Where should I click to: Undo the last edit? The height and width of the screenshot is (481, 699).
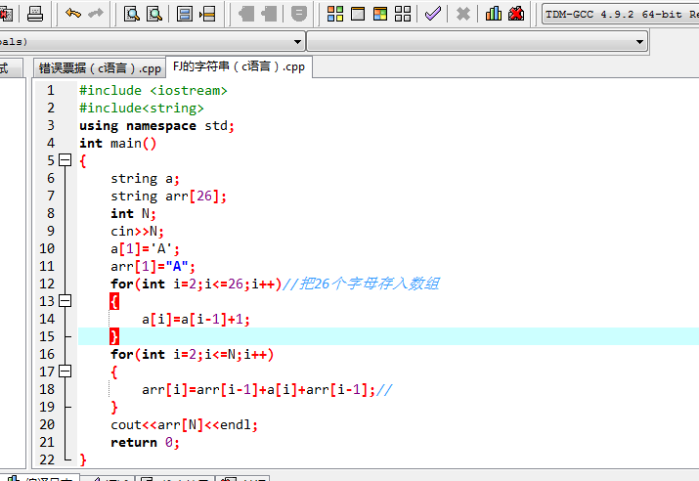click(73, 14)
